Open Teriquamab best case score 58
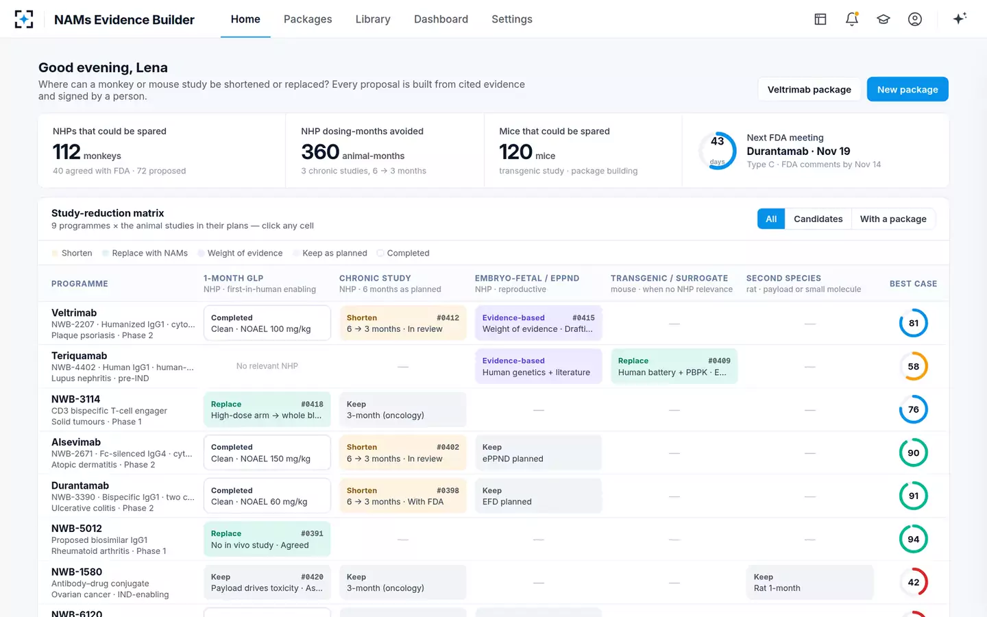This screenshot has width=987, height=617. 914,366
